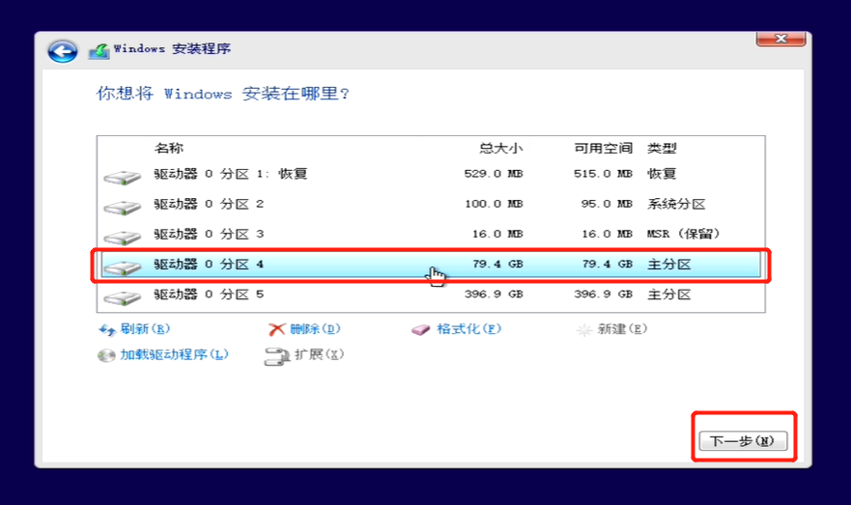Click 删除(D) link

(315, 328)
